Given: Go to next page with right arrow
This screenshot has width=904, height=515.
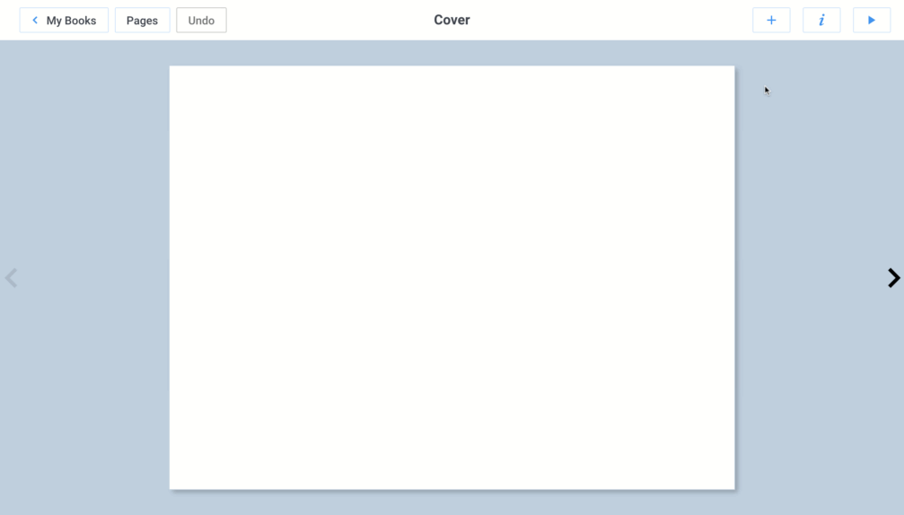Looking at the screenshot, I should [x=892, y=278].
